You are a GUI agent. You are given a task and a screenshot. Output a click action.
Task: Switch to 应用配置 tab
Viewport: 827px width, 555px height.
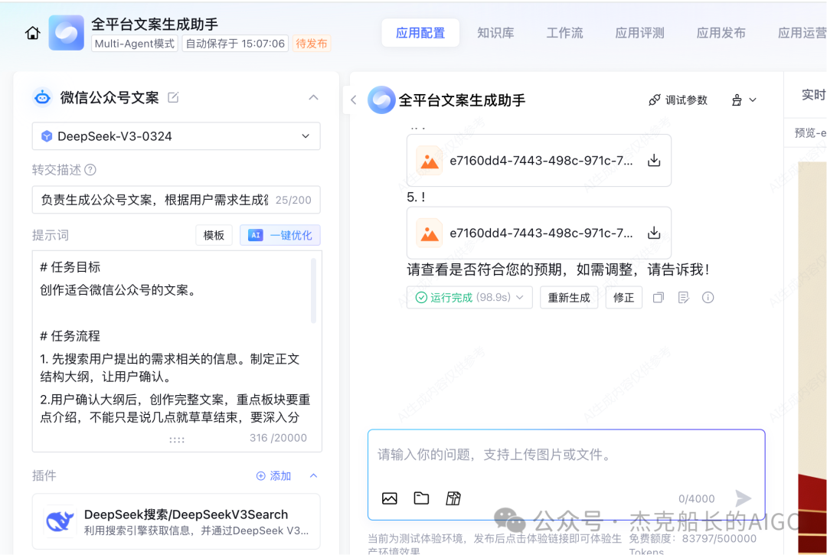point(420,33)
